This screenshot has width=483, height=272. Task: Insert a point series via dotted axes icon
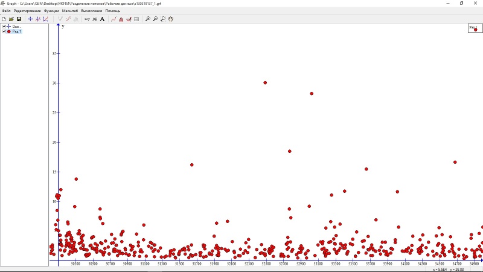coord(46,19)
